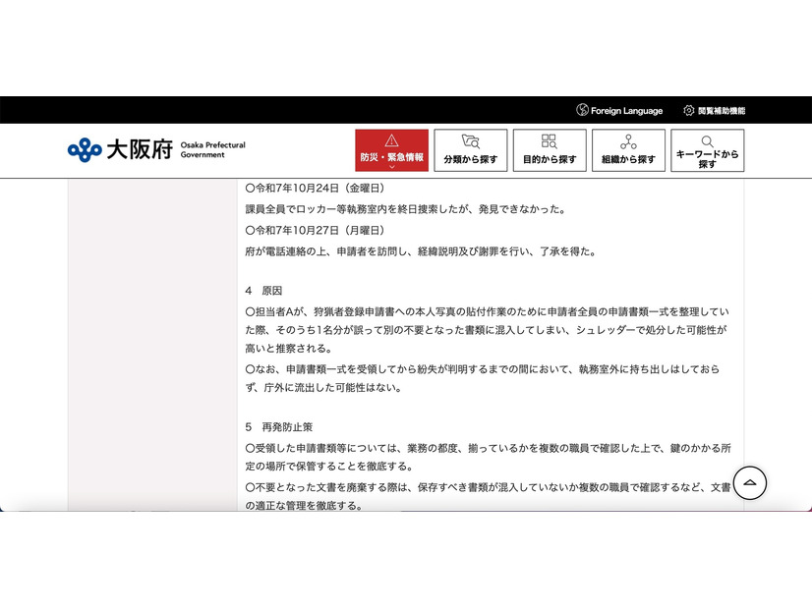Viewport: 812px width, 609px height.
Task: Click the organization chart icon on 組織から探す
Action: [x=628, y=138]
